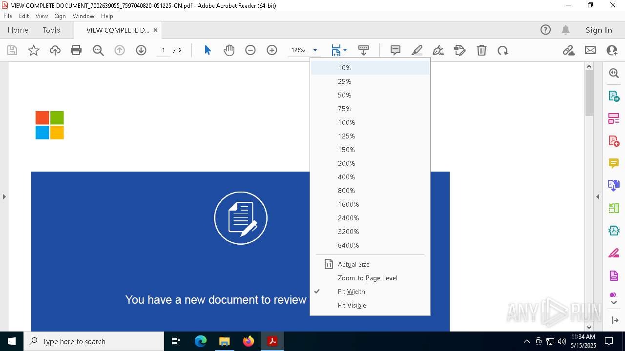Choose 400% magnification

(x=370, y=177)
